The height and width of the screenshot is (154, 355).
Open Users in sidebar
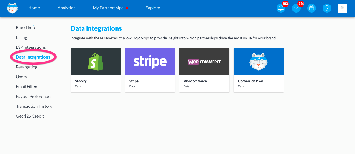click(x=21, y=77)
